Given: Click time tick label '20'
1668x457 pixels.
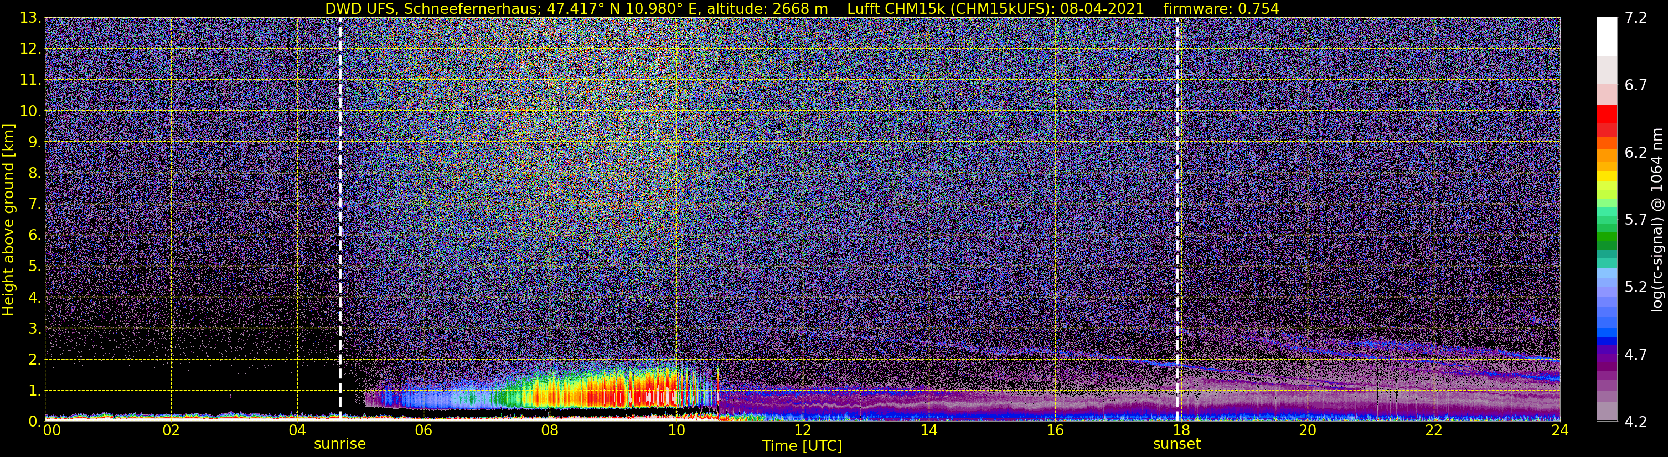Looking at the screenshot, I should click(1308, 430).
